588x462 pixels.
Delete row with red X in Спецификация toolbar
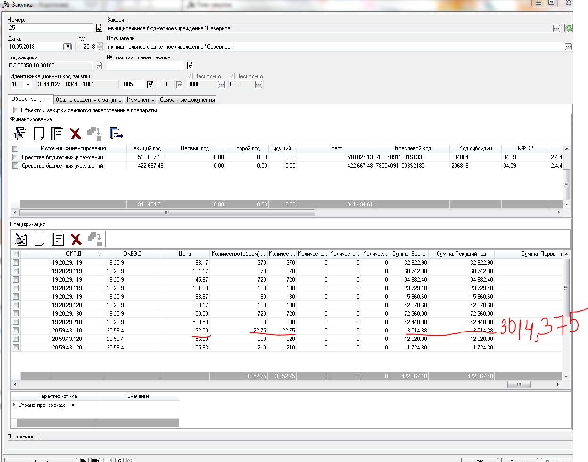76,239
